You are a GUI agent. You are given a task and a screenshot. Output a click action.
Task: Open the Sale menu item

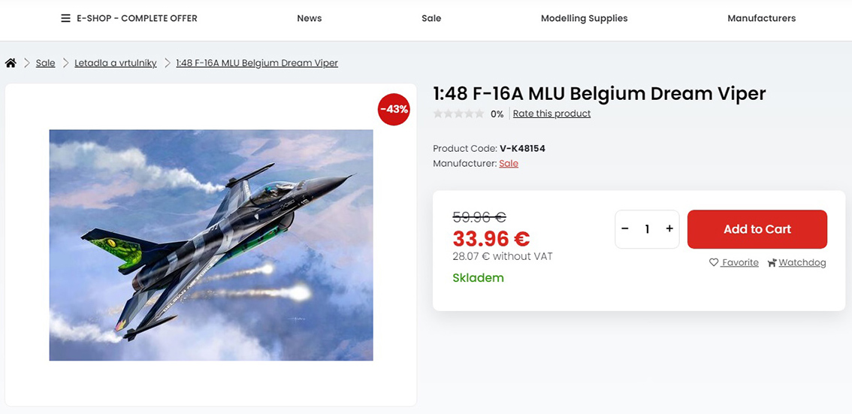[431, 18]
